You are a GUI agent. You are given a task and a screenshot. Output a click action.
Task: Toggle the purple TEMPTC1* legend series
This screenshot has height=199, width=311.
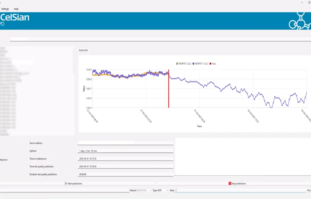point(200,64)
